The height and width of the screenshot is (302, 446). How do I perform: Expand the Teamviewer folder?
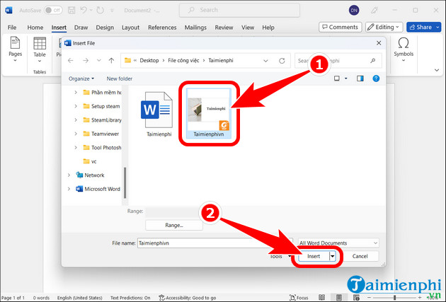tap(76, 134)
